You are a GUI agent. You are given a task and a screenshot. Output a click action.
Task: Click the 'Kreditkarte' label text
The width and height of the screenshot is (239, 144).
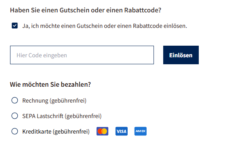37,132
